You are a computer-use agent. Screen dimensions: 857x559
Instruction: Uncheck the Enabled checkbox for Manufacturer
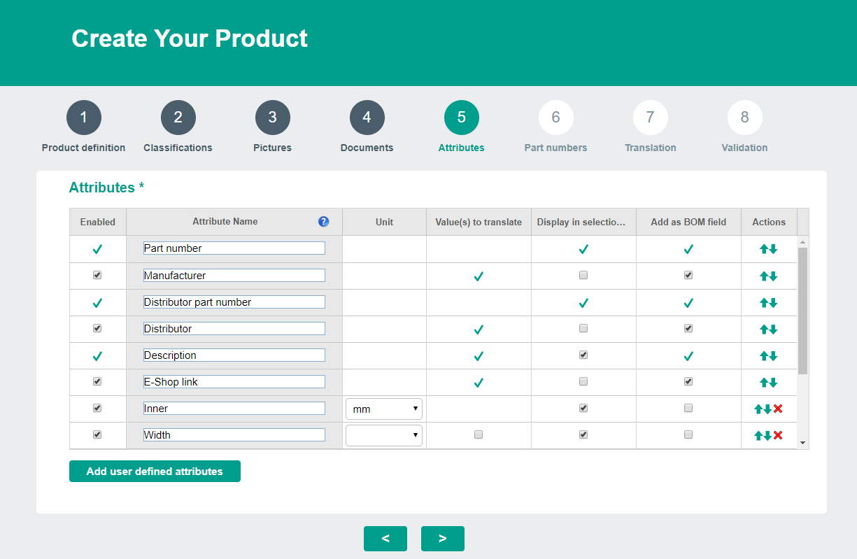(97, 276)
